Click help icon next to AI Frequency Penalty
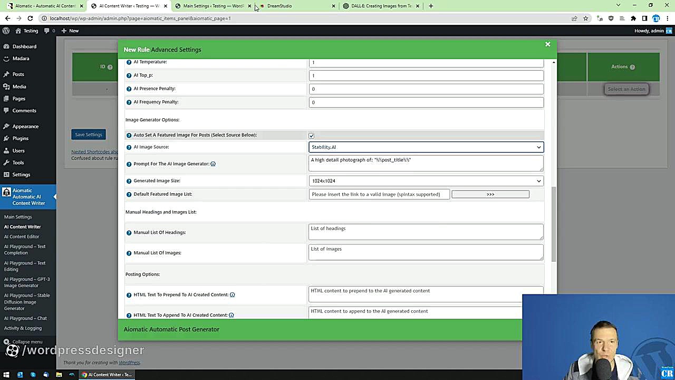The height and width of the screenshot is (380, 675). tap(129, 102)
